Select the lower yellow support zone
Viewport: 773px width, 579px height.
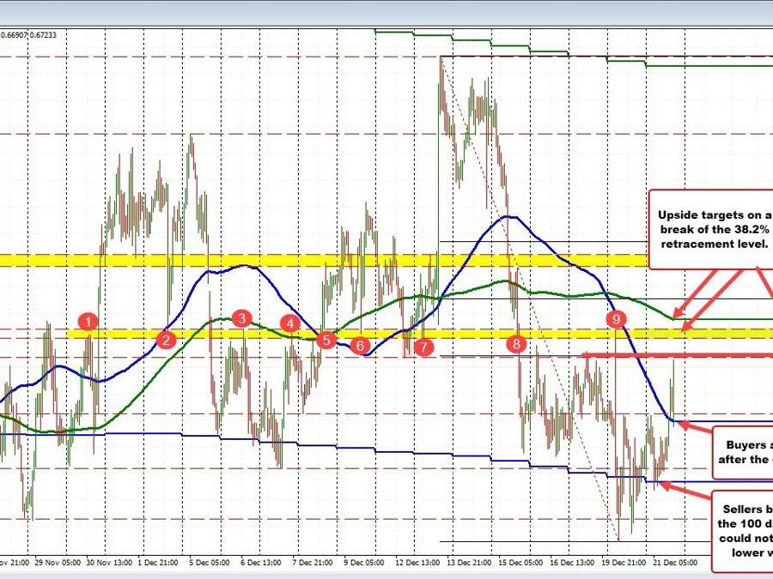coord(215,333)
